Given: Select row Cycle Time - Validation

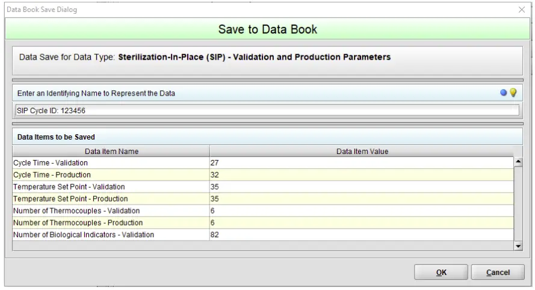Looking at the screenshot, I should [263, 162].
